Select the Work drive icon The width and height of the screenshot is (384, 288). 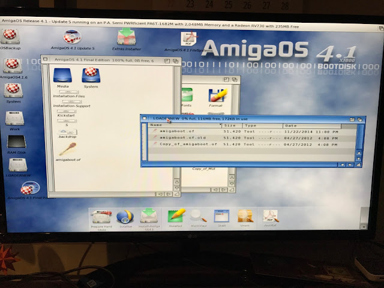pyautogui.click(x=14, y=118)
